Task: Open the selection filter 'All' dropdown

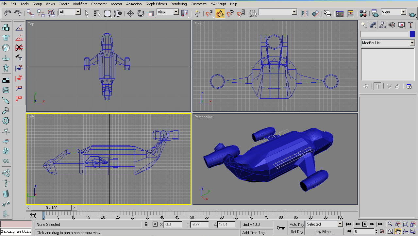Action: pyautogui.click(x=78, y=12)
